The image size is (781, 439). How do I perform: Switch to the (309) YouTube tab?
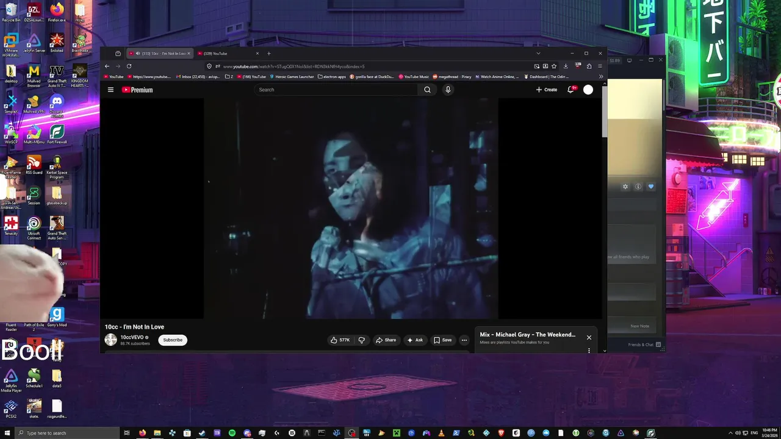(x=228, y=54)
